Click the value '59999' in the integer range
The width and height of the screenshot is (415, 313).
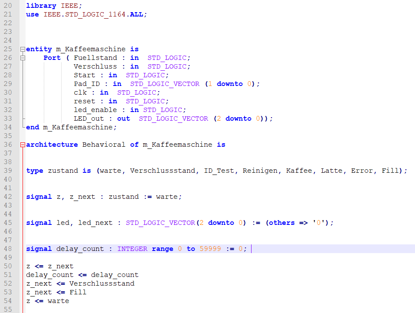[x=210, y=249]
